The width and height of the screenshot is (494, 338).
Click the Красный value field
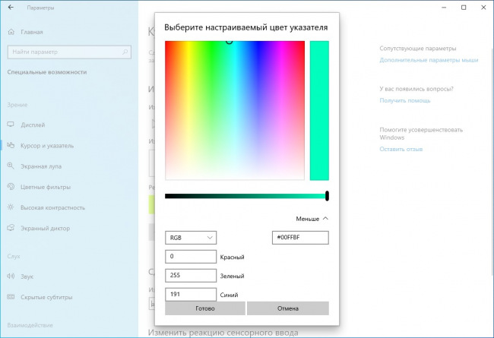point(191,257)
